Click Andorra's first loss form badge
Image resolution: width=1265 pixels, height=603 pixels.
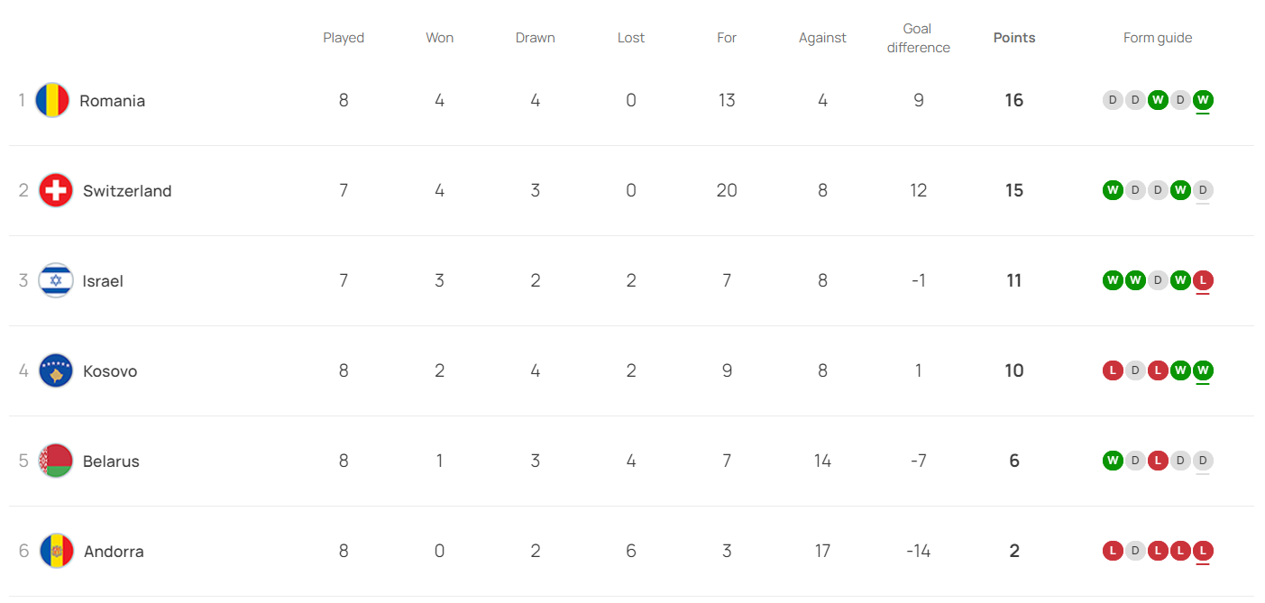click(x=1113, y=551)
